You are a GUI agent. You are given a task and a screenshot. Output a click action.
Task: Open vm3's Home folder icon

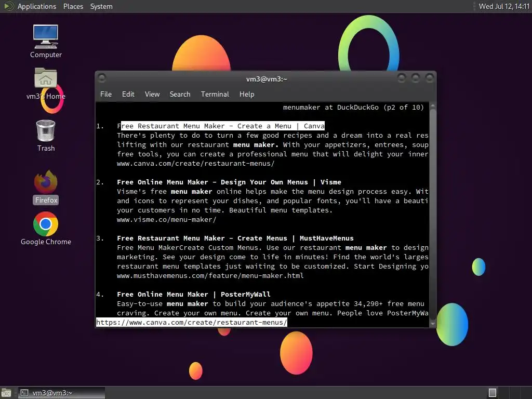coord(46,84)
